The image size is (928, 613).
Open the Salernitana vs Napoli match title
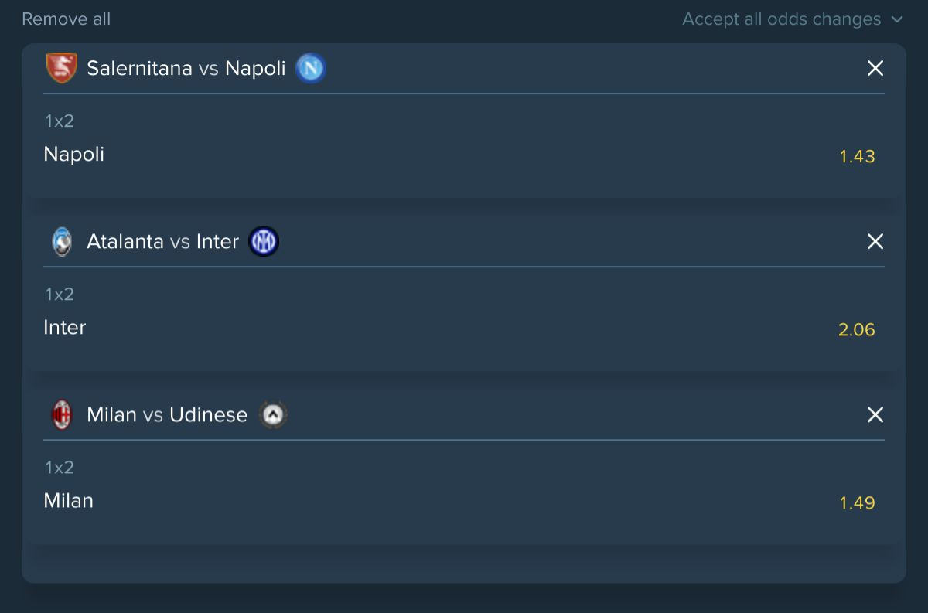[x=186, y=68]
